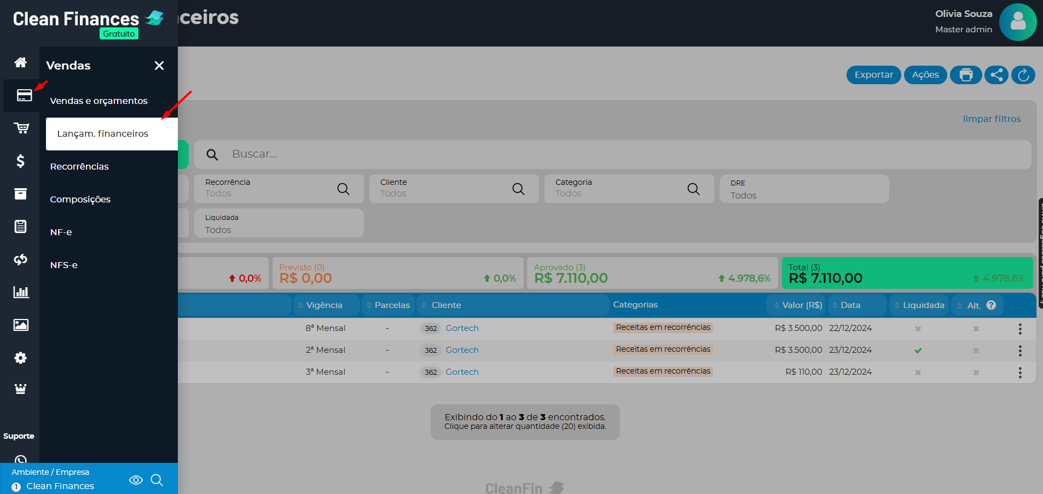This screenshot has height=494, width=1043.
Task: Open NFS-e from the Vendas menu
Action: [x=63, y=265]
